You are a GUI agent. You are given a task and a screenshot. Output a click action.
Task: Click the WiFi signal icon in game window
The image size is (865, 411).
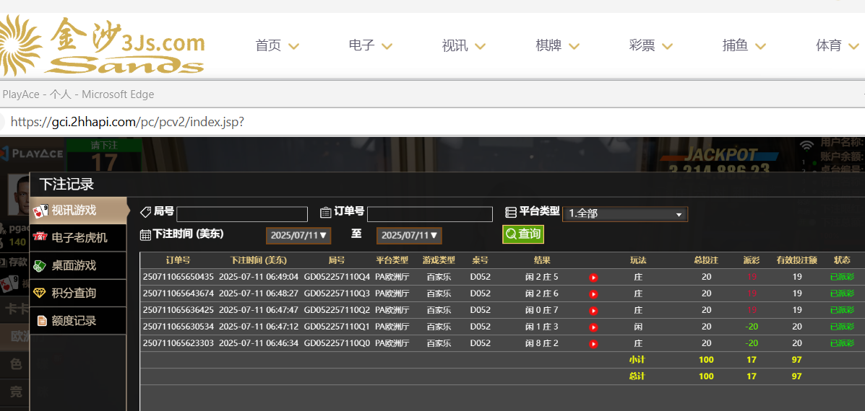tap(807, 145)
